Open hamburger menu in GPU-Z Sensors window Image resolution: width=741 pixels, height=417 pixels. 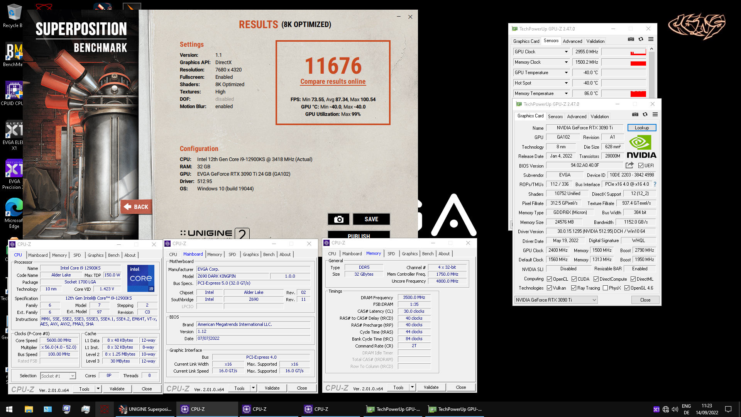click(651, 39)
